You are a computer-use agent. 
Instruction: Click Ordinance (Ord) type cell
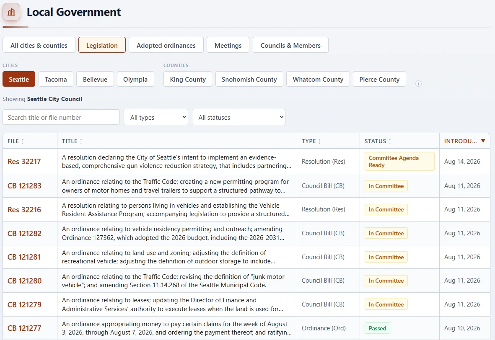(x=324, y=328)
